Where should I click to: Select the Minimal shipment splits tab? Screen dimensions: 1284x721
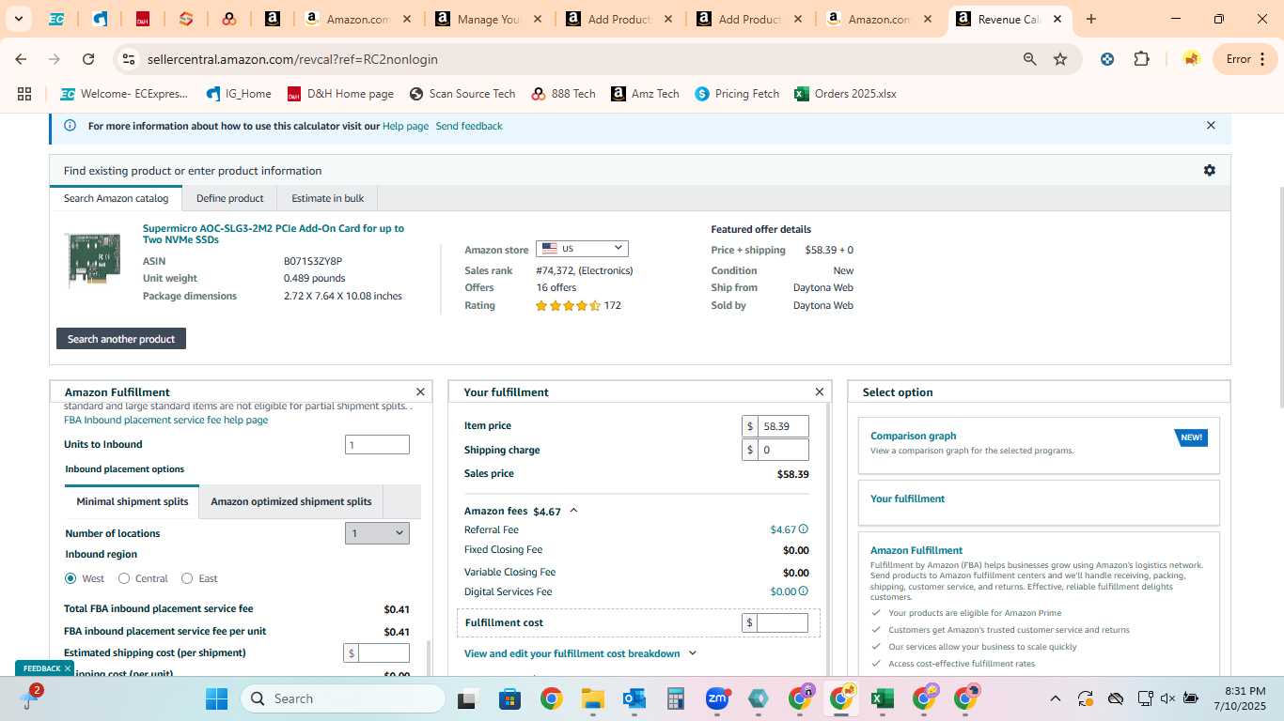pos(133,501)
